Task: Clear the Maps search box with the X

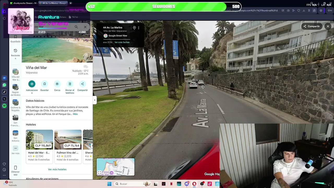Action: click(85, 27)
